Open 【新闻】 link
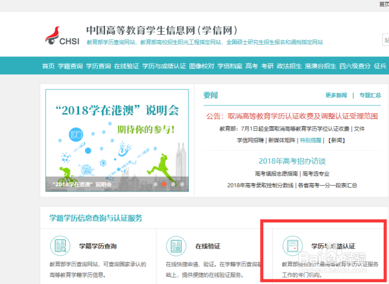 point(336,140)
